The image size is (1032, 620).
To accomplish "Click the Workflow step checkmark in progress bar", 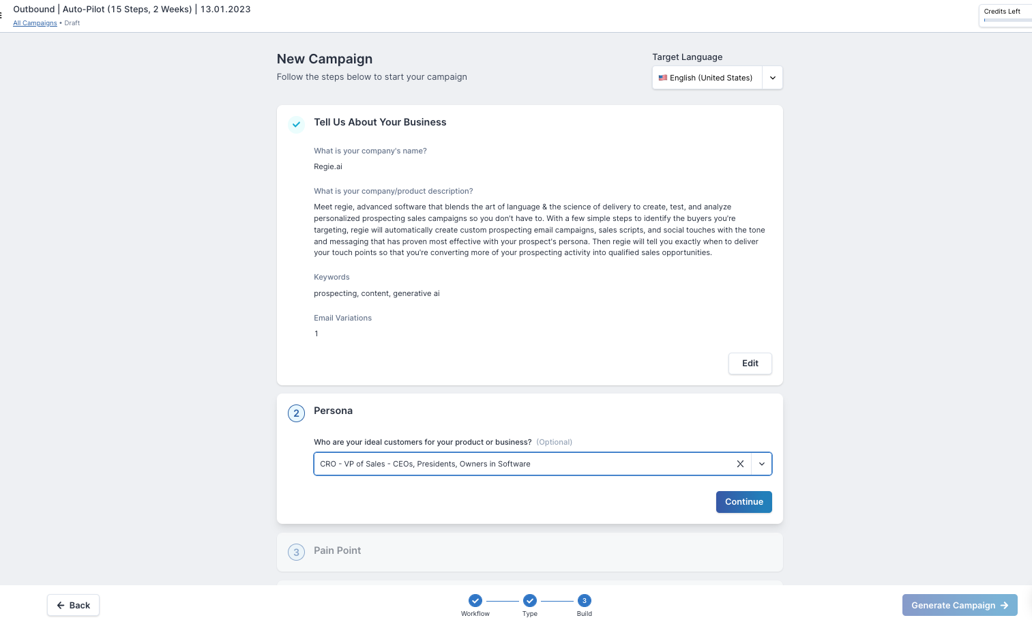I will (x=475, y=600).
